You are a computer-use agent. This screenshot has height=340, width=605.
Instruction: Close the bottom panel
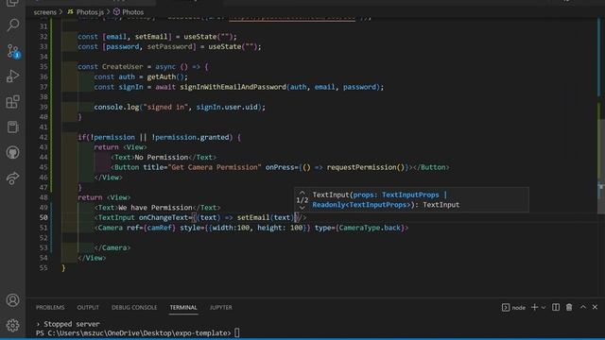tap(595, 307)
